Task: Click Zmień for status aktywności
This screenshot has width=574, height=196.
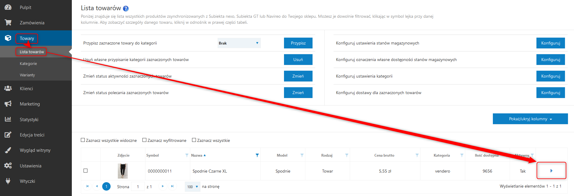Action: [298, 76]
